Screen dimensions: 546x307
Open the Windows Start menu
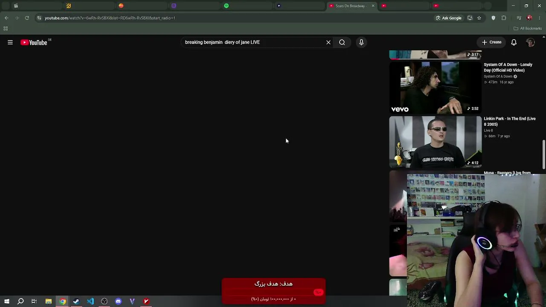(6, 301)
